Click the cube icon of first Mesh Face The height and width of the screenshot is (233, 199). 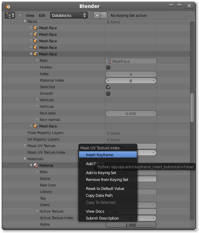pyautogui.click(x=36, y=28)
